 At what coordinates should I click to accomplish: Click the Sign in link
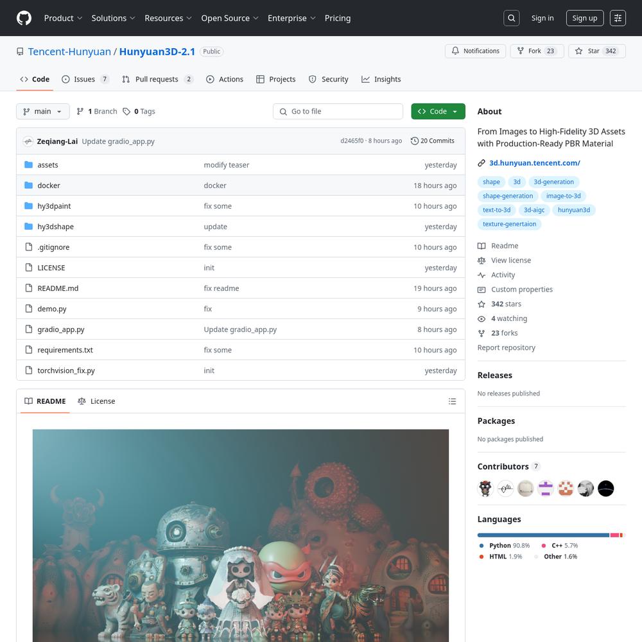click(542, 18)
